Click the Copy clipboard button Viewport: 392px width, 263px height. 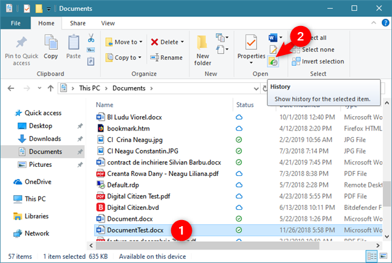[x=51, y=47]
